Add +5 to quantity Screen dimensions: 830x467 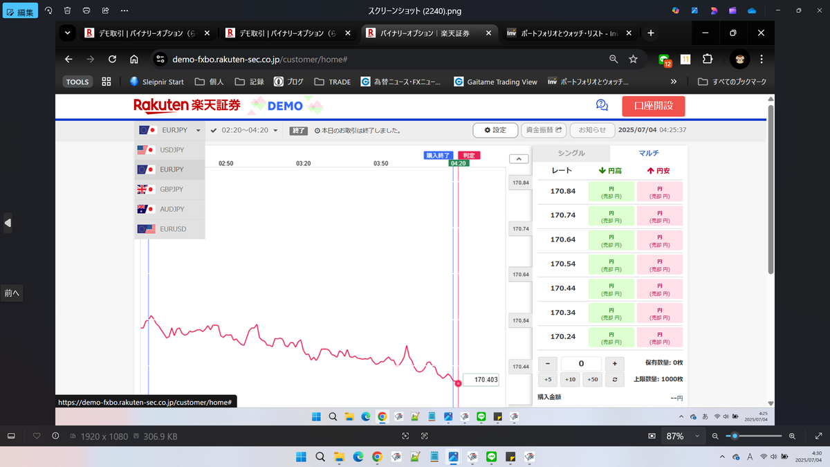pos(548,379)
